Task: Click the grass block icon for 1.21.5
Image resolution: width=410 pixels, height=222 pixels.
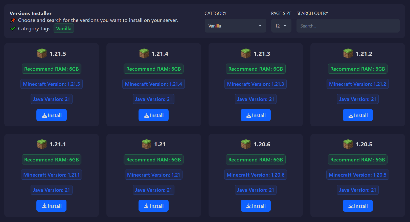Action: [42, 53]
